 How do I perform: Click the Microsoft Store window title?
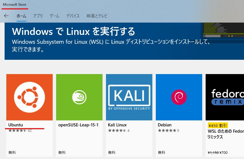point(15,5)
